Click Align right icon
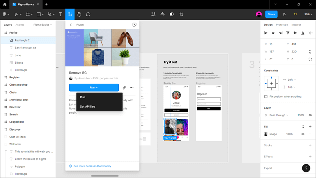This screenshot has height=178, width=316. coord(280,33)
